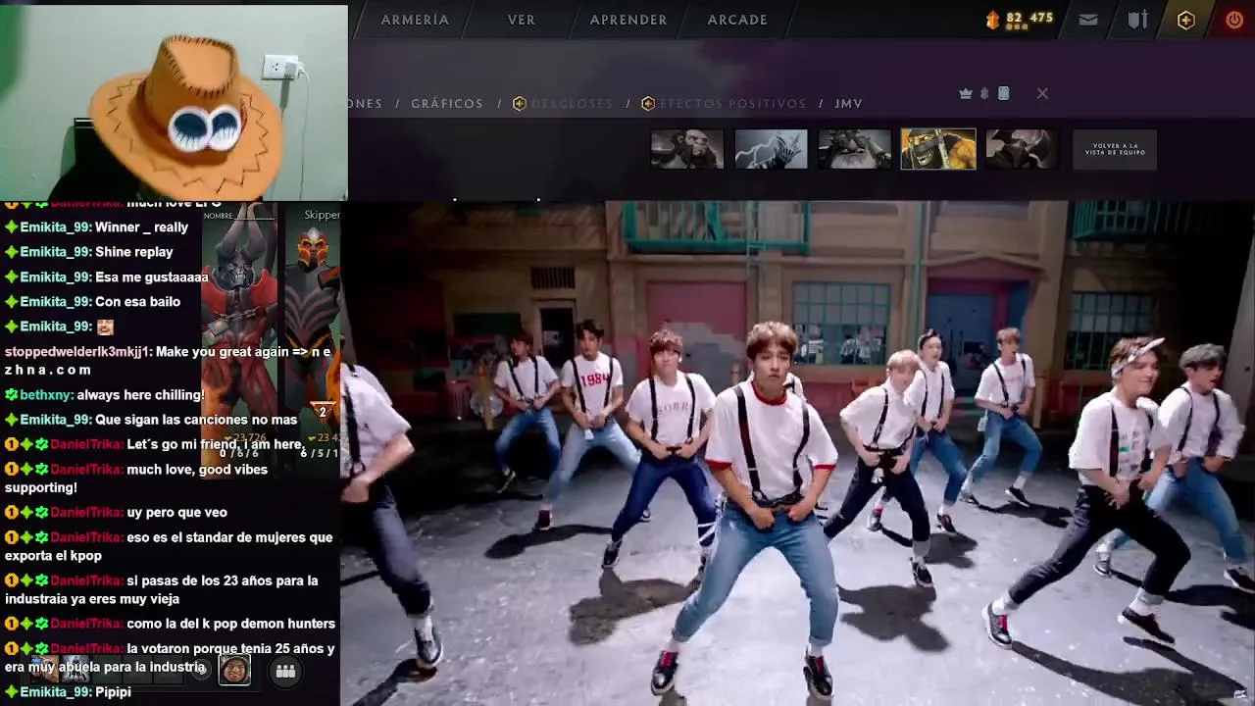Click 'uy pero que veo' chat message
This screenshot has width=1255, height=706.
176,512
